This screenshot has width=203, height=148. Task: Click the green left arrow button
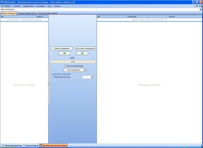tap(64, 53)
